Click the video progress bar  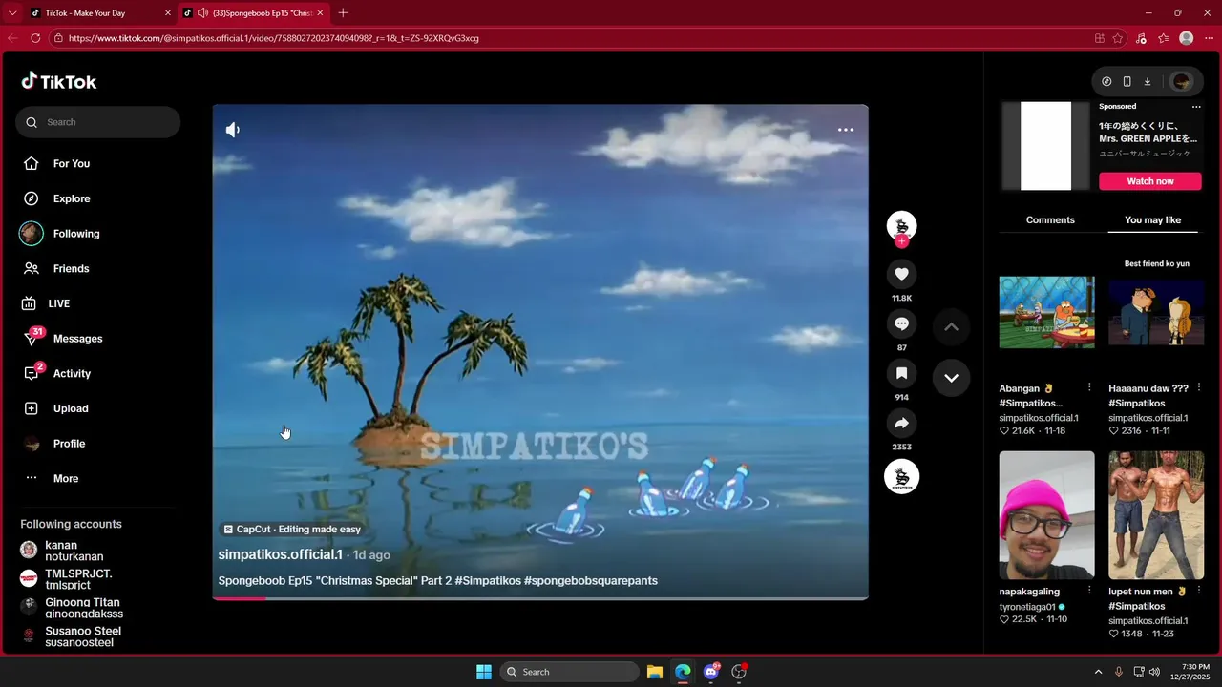point(540,598)
